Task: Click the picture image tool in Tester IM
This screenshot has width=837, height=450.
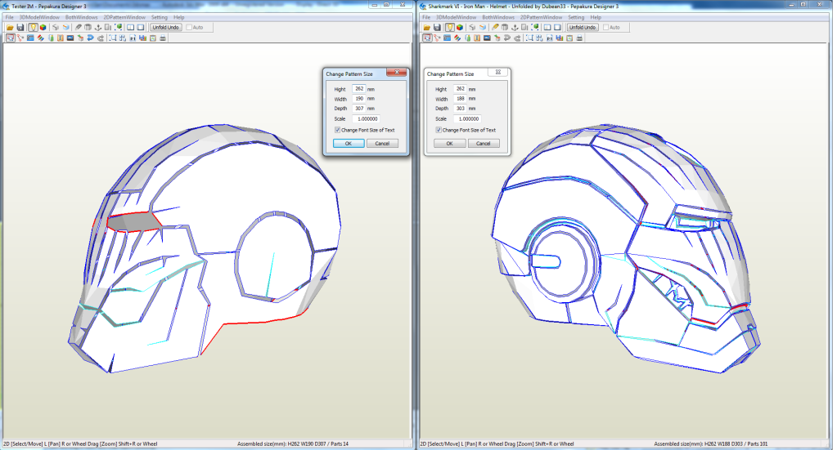Action: tap(70, 38)
